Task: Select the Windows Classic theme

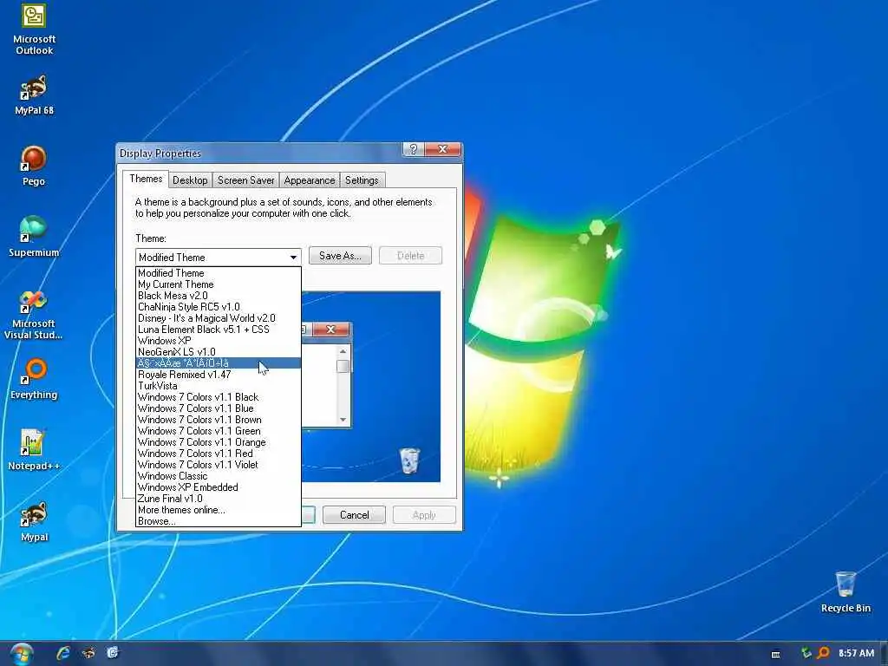Action: (x=219, y=476)
